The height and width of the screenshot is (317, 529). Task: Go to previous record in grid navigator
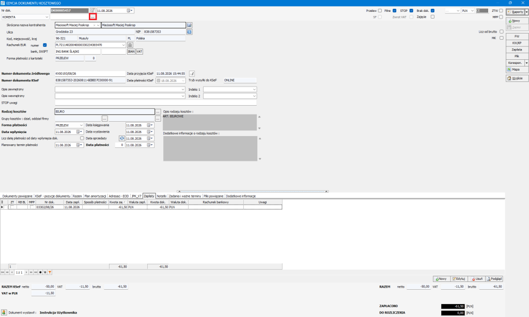[x=12, y=272]
